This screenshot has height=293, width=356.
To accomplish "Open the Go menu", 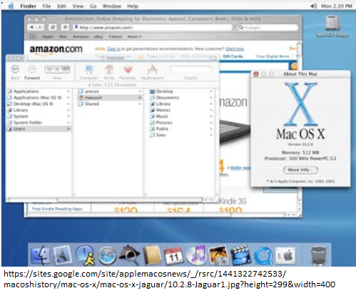I will pos(93,6).
